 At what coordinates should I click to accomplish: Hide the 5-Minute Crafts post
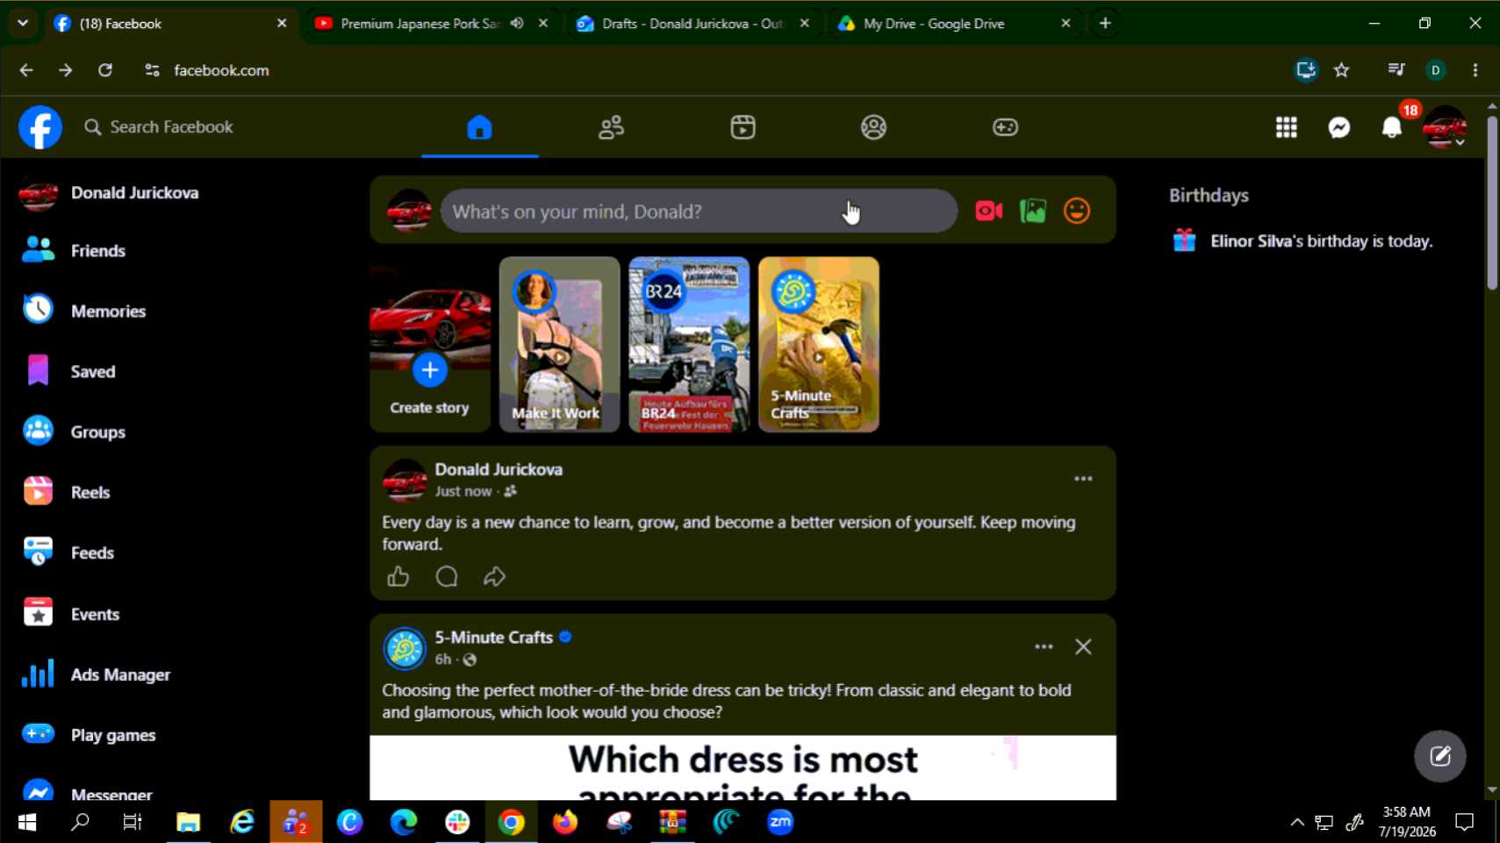coord(1083,647)
